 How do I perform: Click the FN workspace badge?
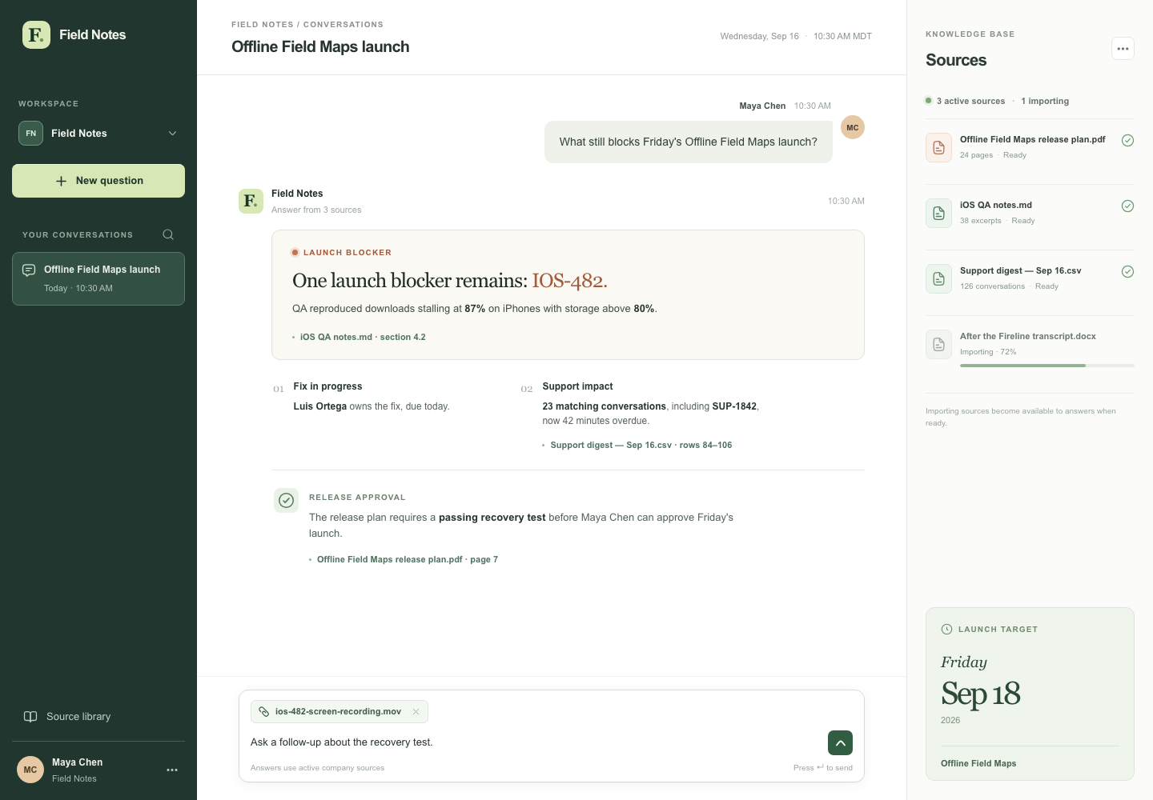(x=30, y=133)
